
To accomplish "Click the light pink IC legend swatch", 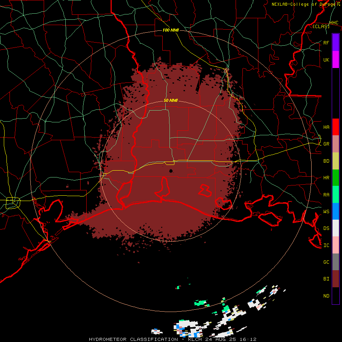I will tap(336, 245).
